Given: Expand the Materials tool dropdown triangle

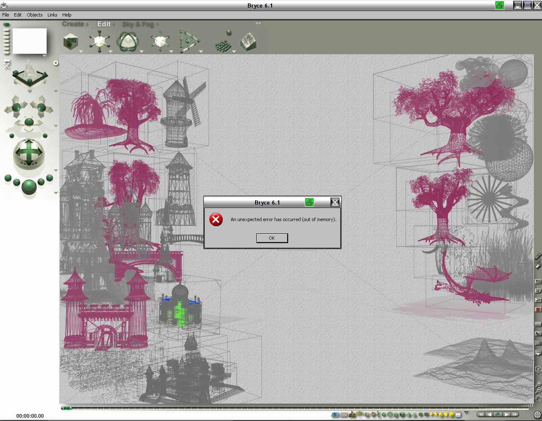Looking at the screenshot, I should (81, 51).
